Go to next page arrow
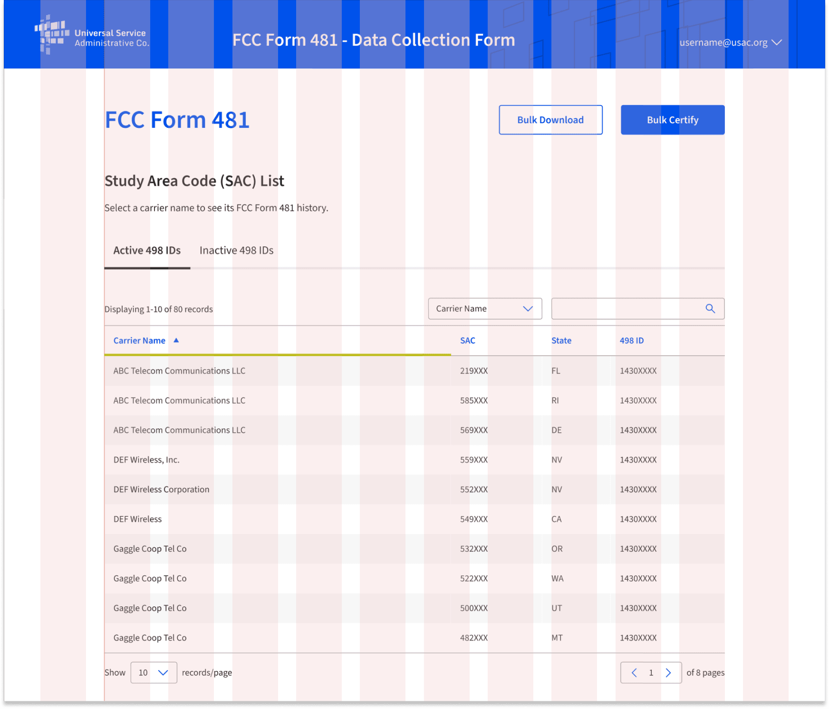Screen dimensions: 829x709 coord(668,672)
